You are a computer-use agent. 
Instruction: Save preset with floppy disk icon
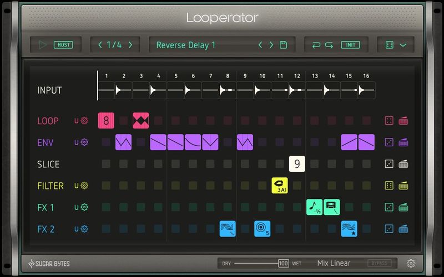pyautogui.click(x=284, y=45)
